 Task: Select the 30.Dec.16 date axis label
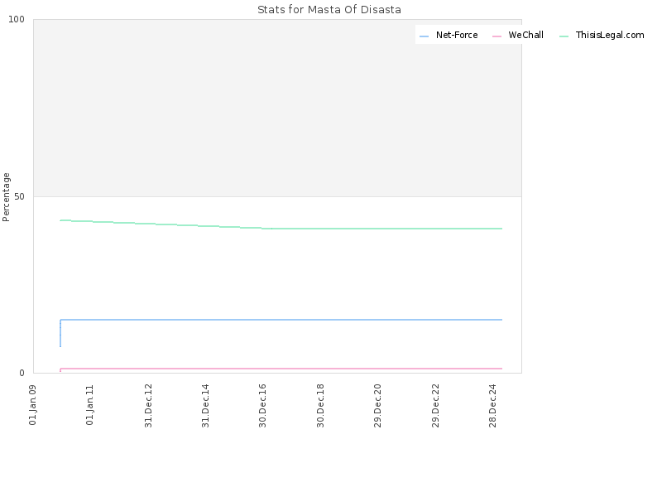262,406
